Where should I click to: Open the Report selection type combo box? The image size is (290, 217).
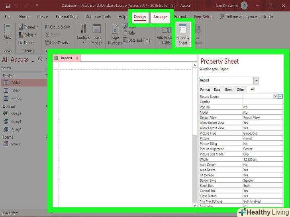(256, 80)
